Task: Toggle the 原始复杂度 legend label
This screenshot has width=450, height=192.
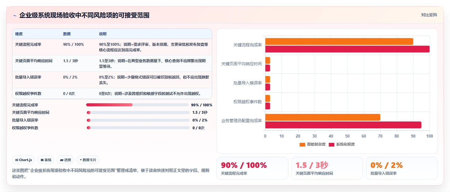Action: point(316,144)
